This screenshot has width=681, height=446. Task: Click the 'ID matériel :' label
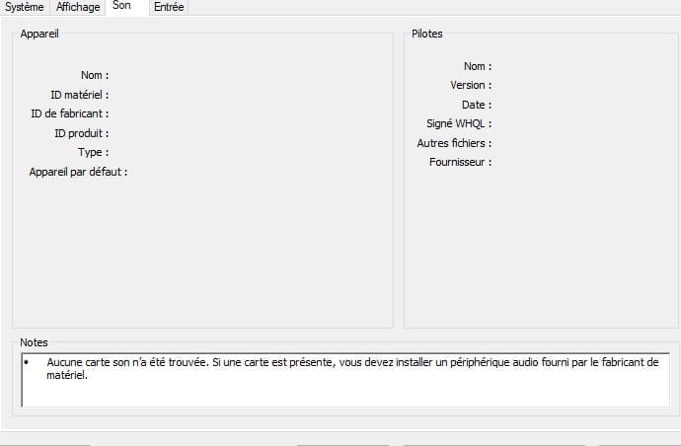tap(80, 95)
